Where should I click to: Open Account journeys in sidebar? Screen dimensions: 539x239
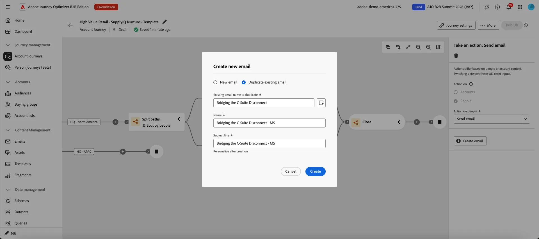click(x=28, y=56)
